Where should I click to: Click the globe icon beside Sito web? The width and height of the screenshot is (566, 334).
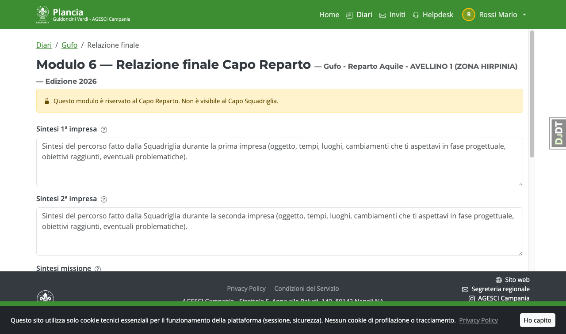click(499, 280)
